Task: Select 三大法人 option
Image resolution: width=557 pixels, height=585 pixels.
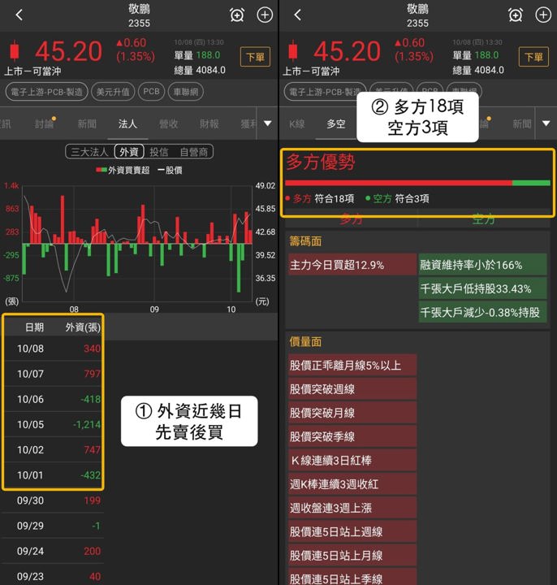Action: pyautogui.click(x=89, y=152)
